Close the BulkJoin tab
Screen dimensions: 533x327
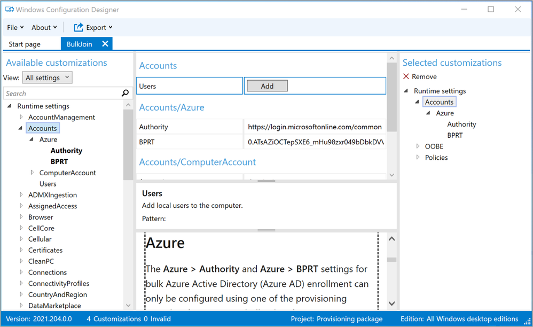105,44
